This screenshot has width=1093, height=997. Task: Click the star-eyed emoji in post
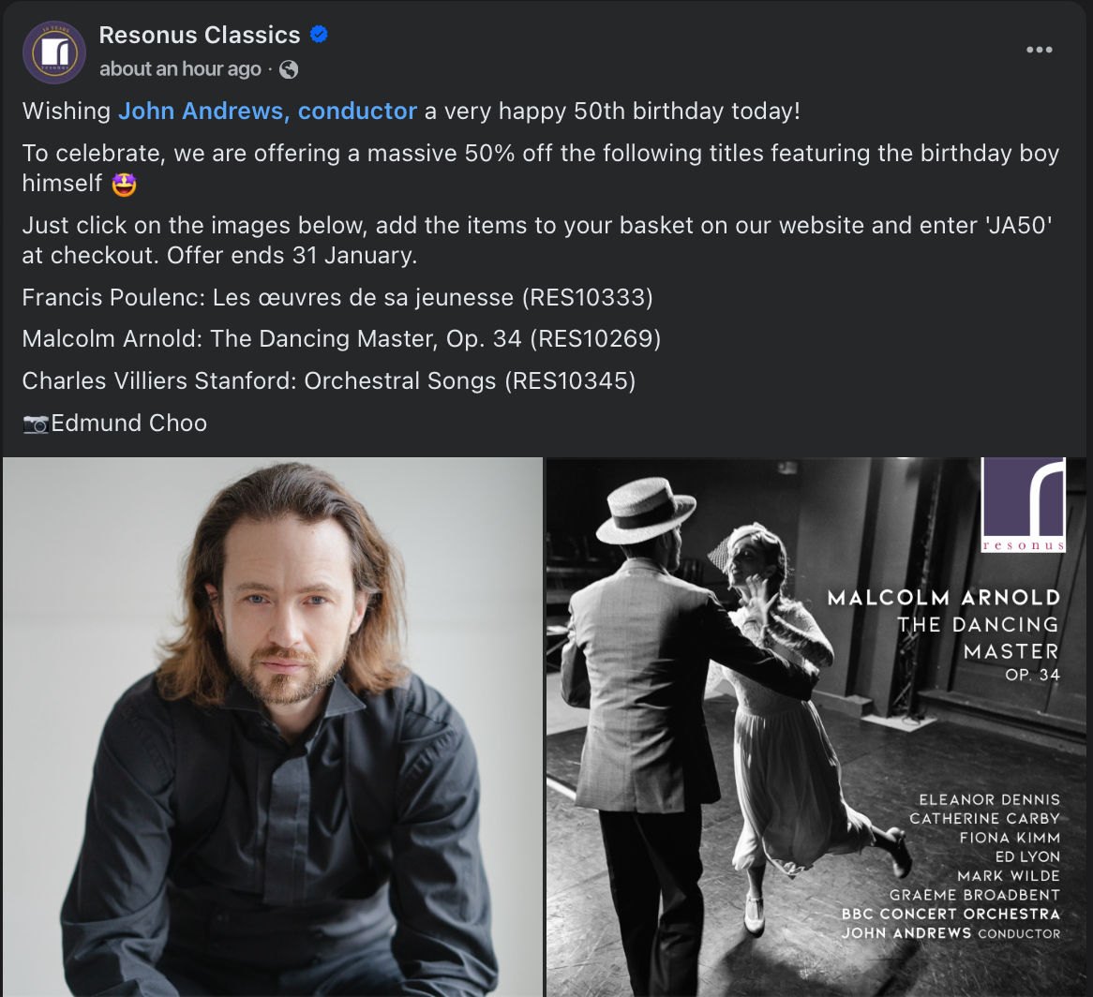coord(124,185)
